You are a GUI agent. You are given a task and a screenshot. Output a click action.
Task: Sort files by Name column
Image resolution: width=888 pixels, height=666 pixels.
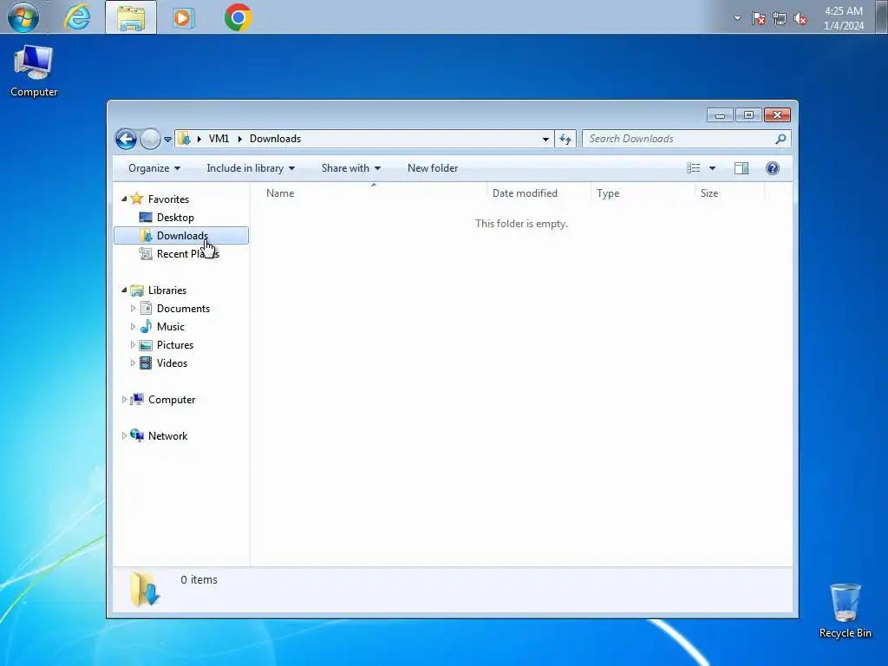click(373, 193)
